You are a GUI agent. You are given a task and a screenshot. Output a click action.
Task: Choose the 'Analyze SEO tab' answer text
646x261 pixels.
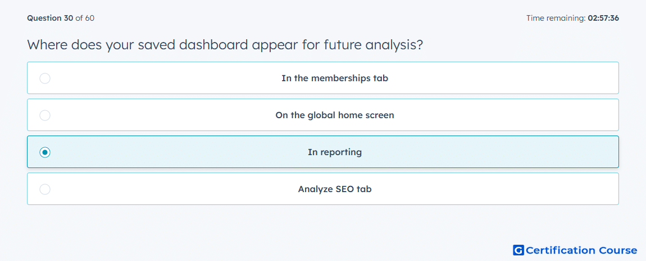(x=335, y=189)
